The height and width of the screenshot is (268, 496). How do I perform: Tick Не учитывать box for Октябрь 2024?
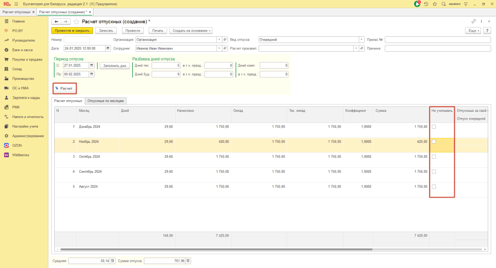(434, 157)
